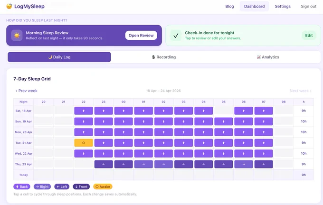Click back arrow in Sun 19 Apr 23 cell
This screenshot has height=205, width=323.
click(x=104, y=121)
